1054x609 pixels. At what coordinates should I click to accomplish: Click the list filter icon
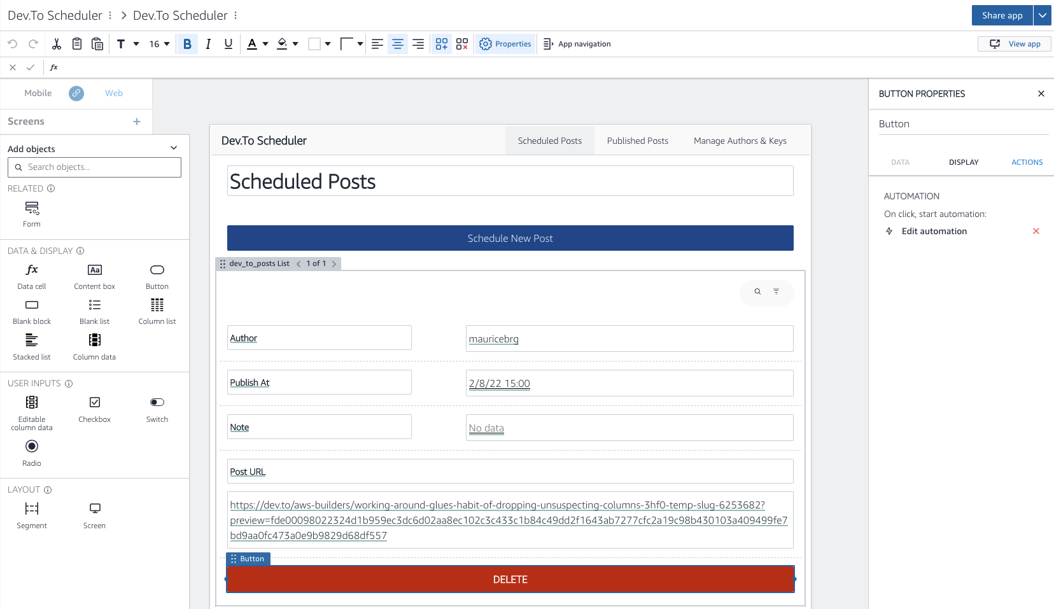tap(776, 291)
